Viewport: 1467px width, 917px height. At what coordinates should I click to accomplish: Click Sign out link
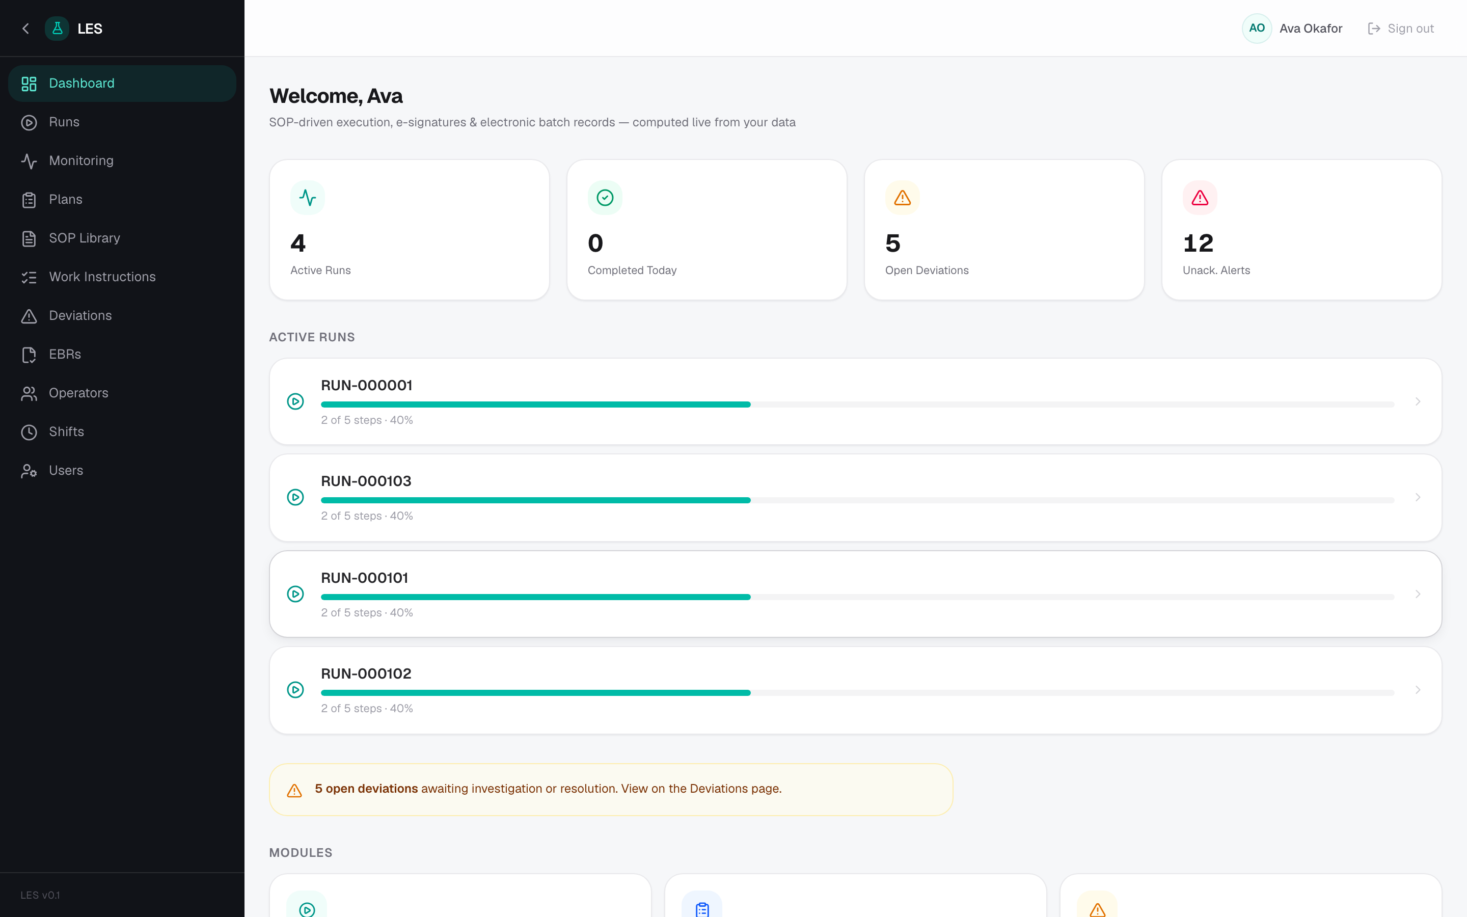(x=1401, y=29)
